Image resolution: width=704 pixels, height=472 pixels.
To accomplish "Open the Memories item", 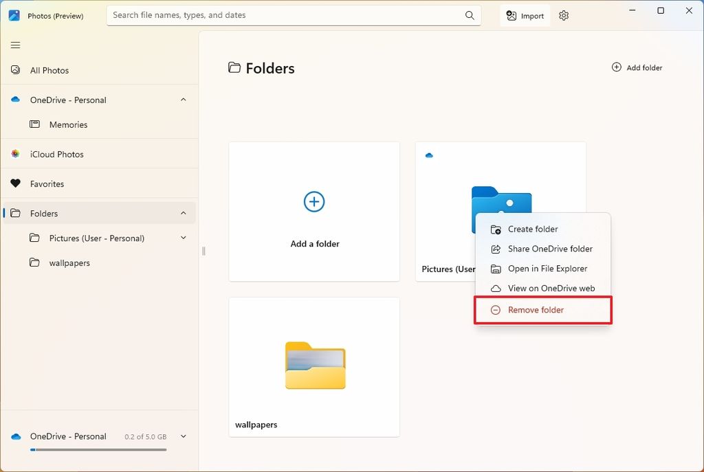I will 68,124.
